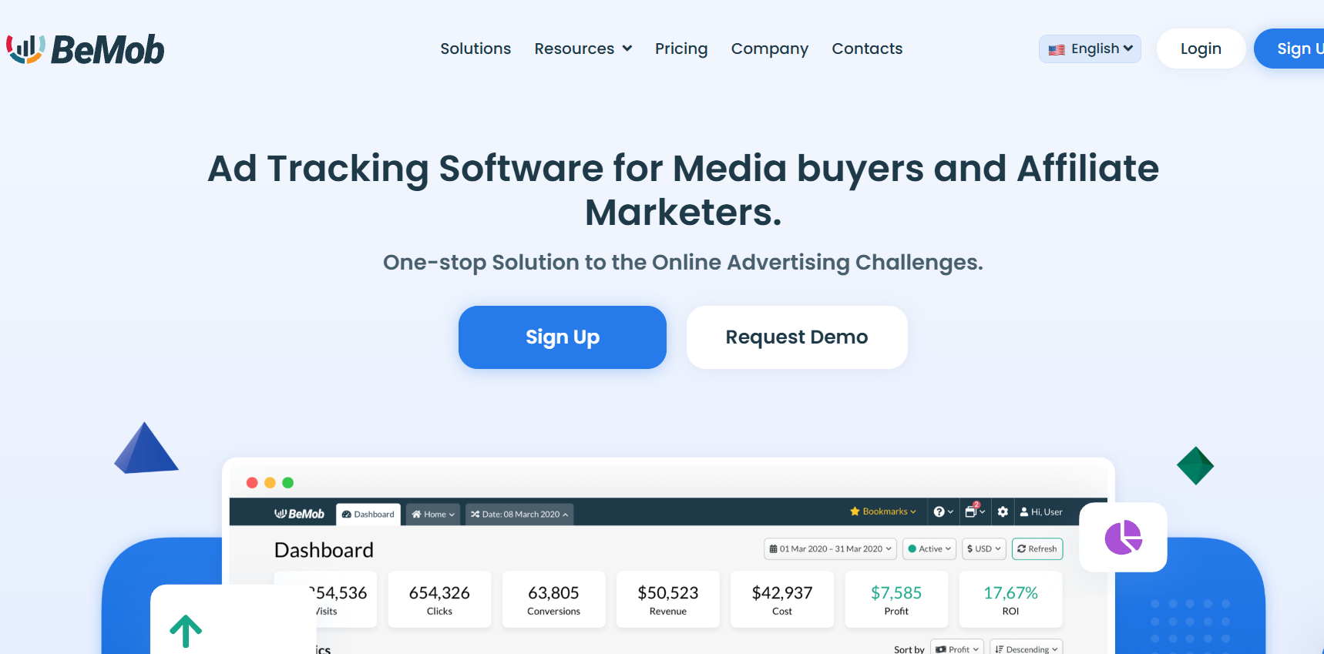Click the small BeMob logo in the dashboard preview
The height and width of the screenshot is (654, 1324).
(x=300, y=514)
